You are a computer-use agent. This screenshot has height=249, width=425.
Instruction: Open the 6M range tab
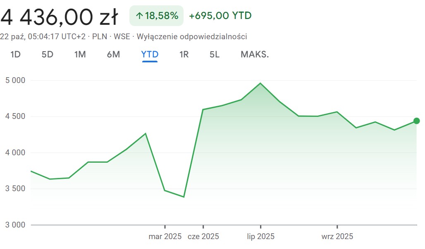click(x=113, y=55)
